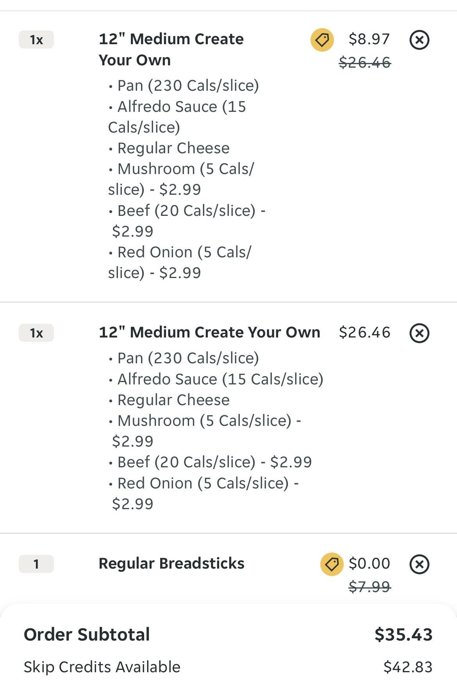
Task: Tap the promo tag icon beside $0.00
Action: point(332,564)
